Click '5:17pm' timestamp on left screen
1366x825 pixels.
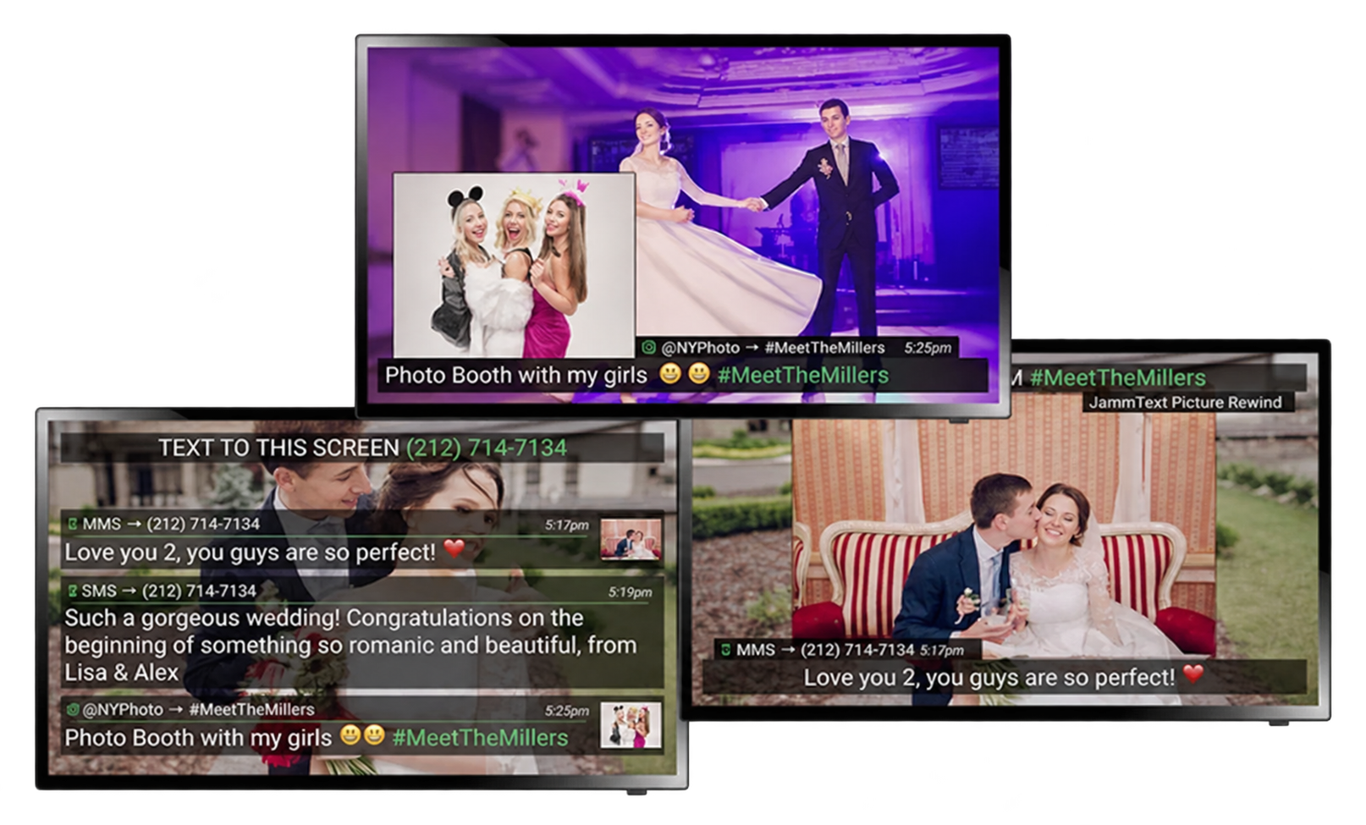pyautogui.click(x=566, y=525)
